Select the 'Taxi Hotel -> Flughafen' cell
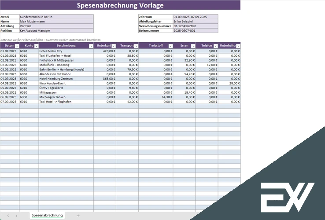This screenshot has width=325, height=220. pyautogui.click(x=66, y=102)
